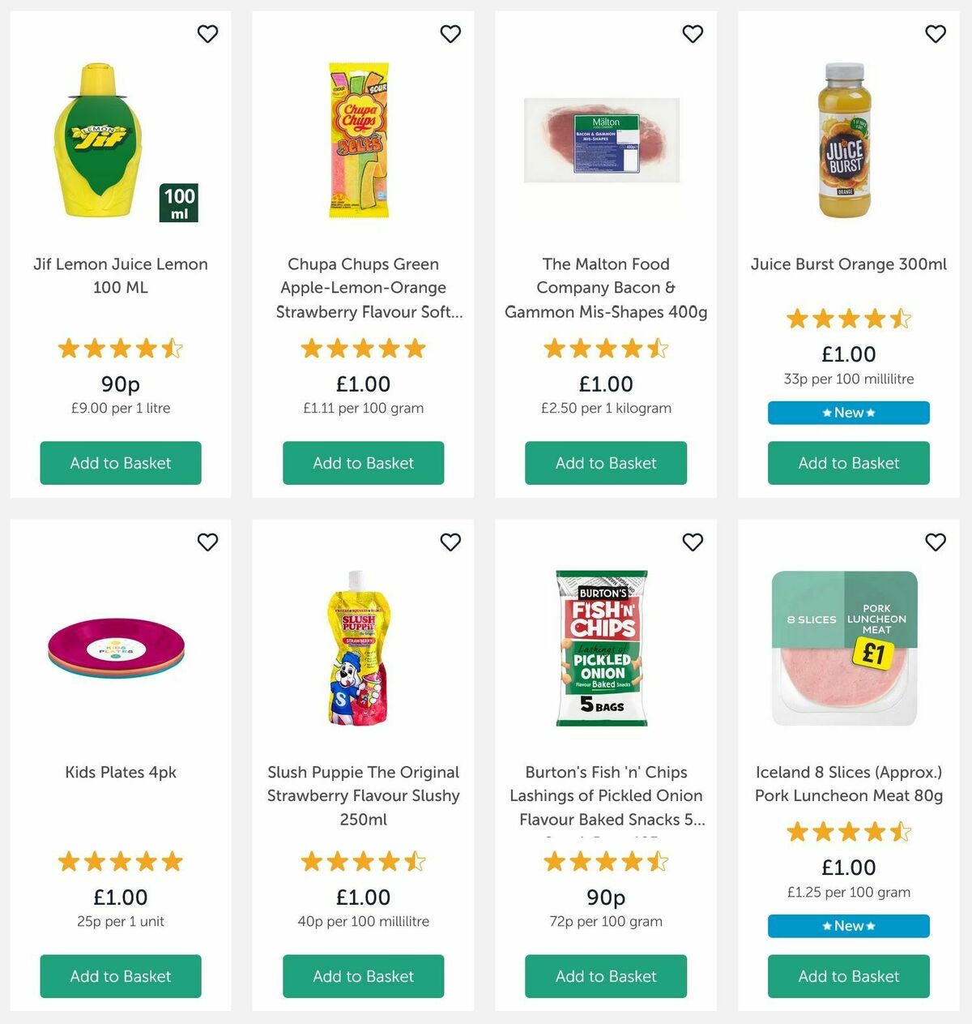Open the Chupa Chups product title link
Screen dimensions: 972x1024
click(x=363, y=288)
